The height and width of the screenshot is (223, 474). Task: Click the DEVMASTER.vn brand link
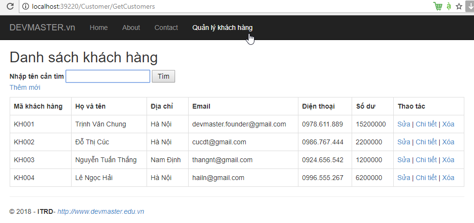(43, 28)
